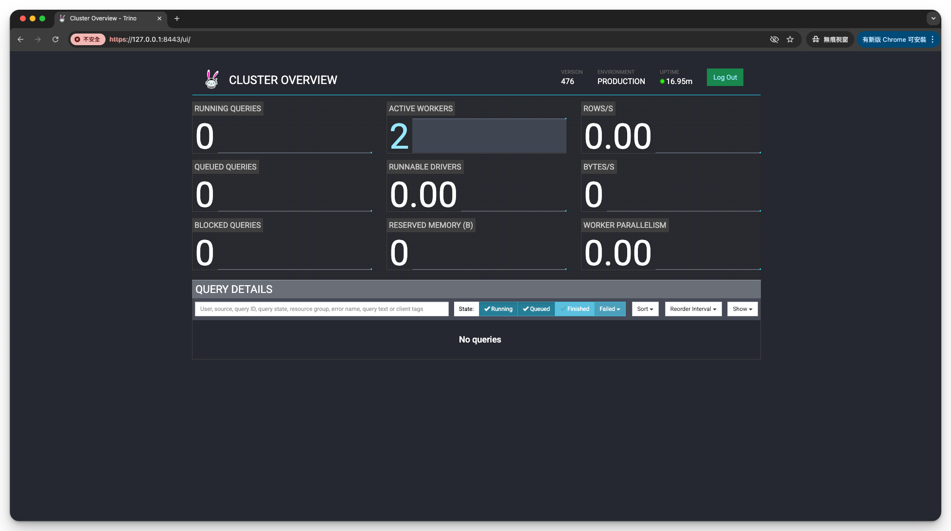Click the Log Out button
Viewport: 951px width, 531px height.
pos(724,77)
